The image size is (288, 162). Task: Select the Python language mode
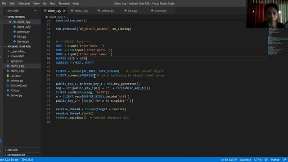[x=275, y=160]
